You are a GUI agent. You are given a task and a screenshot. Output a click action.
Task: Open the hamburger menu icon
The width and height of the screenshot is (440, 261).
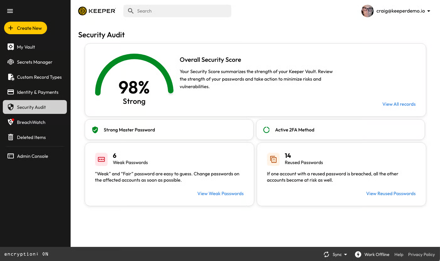click(x=10, y=11)
